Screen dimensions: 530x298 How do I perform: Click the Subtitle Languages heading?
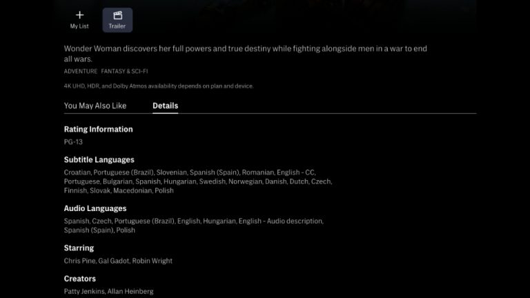99,159
